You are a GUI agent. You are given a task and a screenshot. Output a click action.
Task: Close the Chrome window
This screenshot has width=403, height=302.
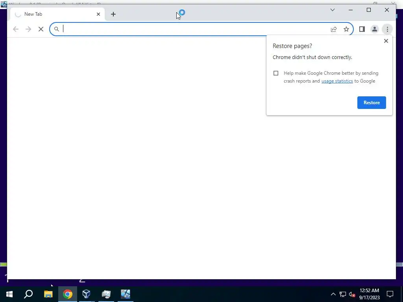(x=386, y=10)
